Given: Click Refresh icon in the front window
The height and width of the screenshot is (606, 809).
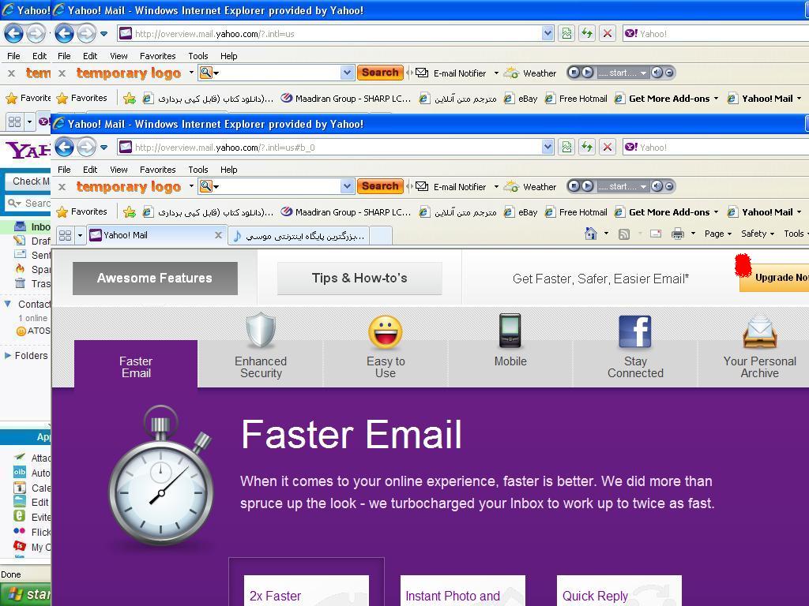Looking at the screenshot, I should pos(587,148).
